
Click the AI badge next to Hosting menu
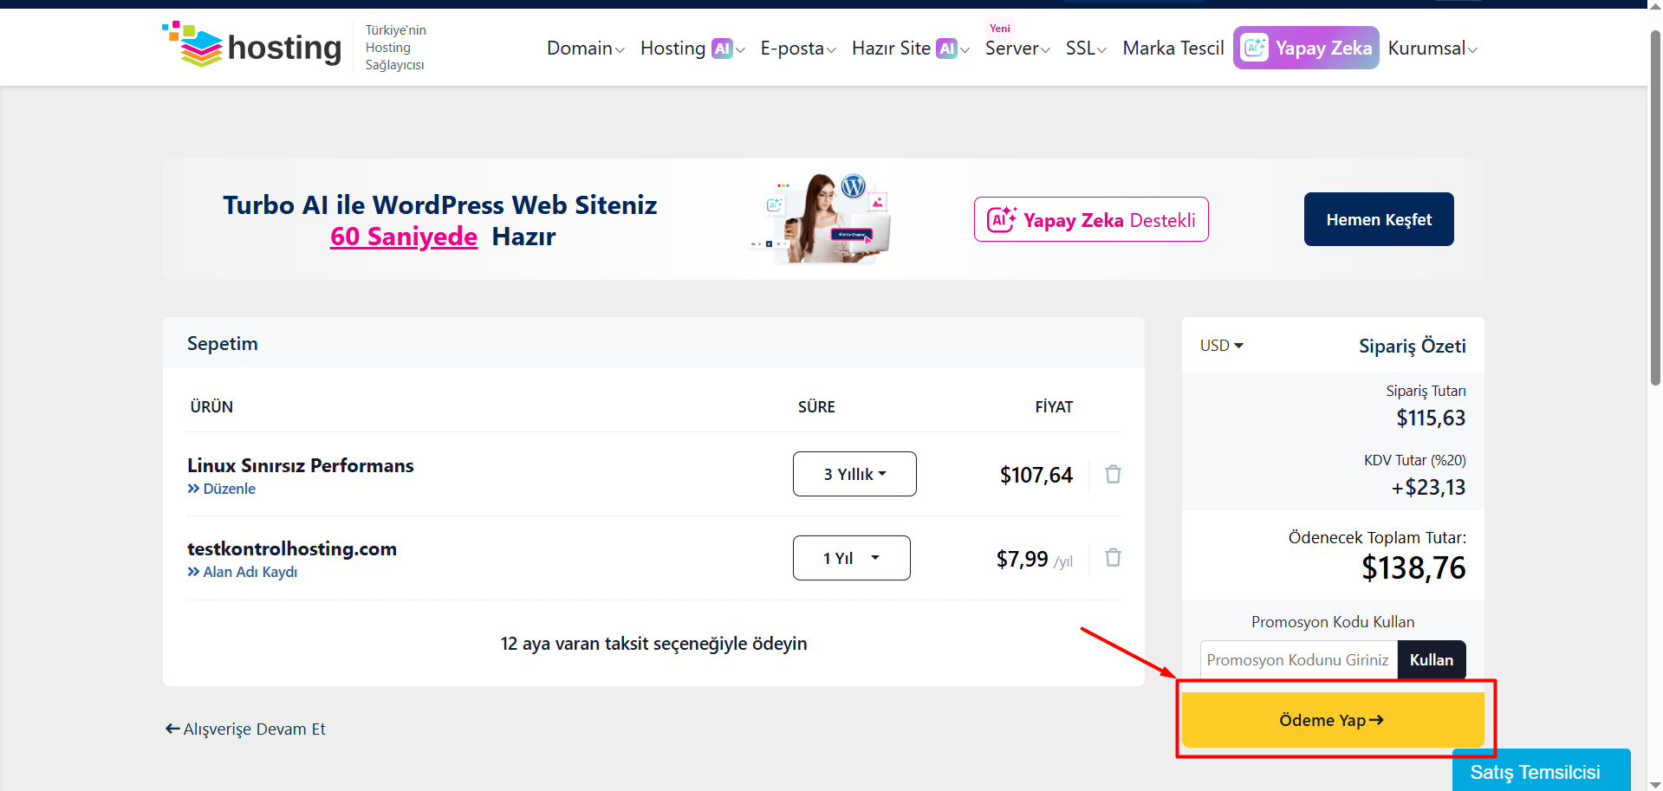[722, 49]
